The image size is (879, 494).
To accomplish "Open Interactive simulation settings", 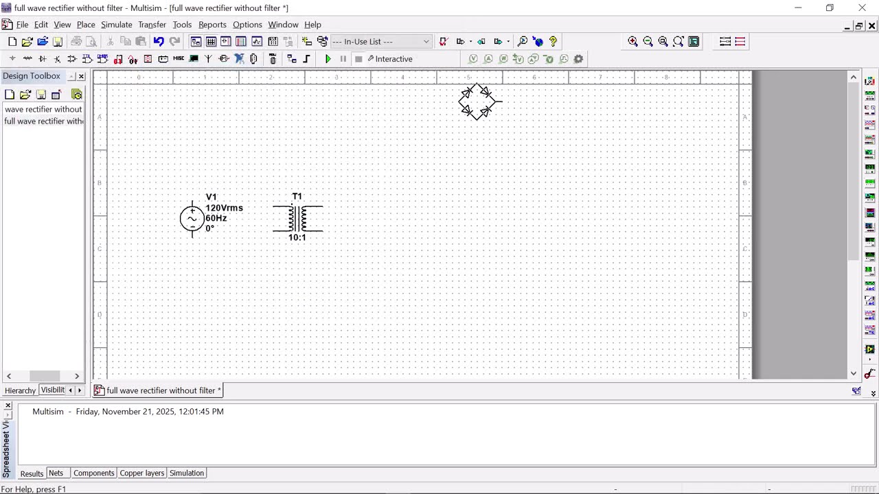I will (x=390, y=59).
